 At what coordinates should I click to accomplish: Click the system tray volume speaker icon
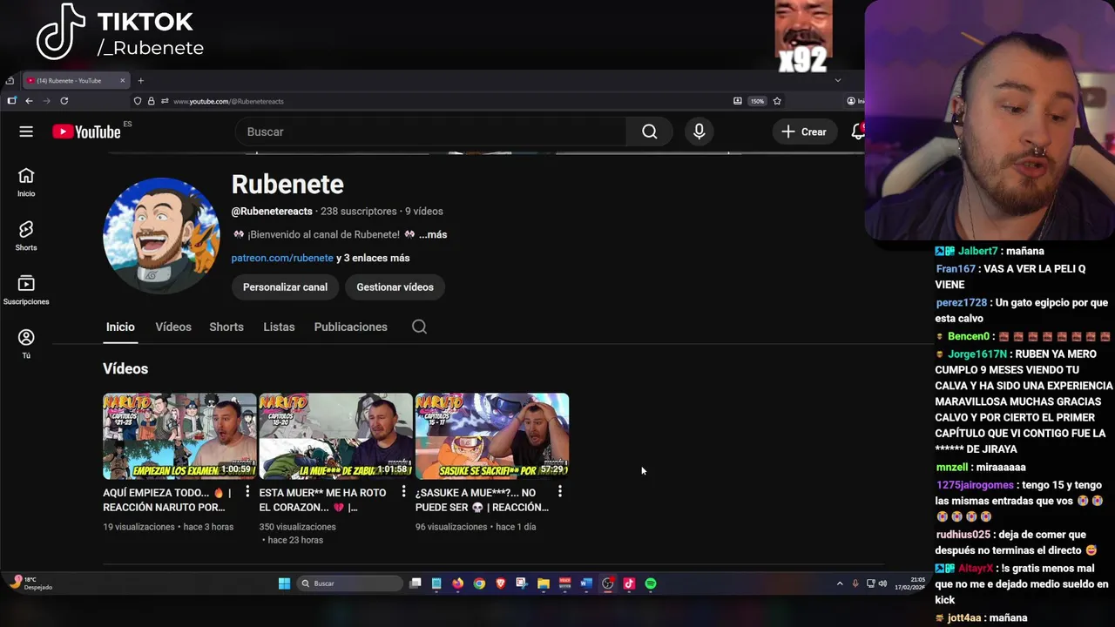click(x=882, y=583)
